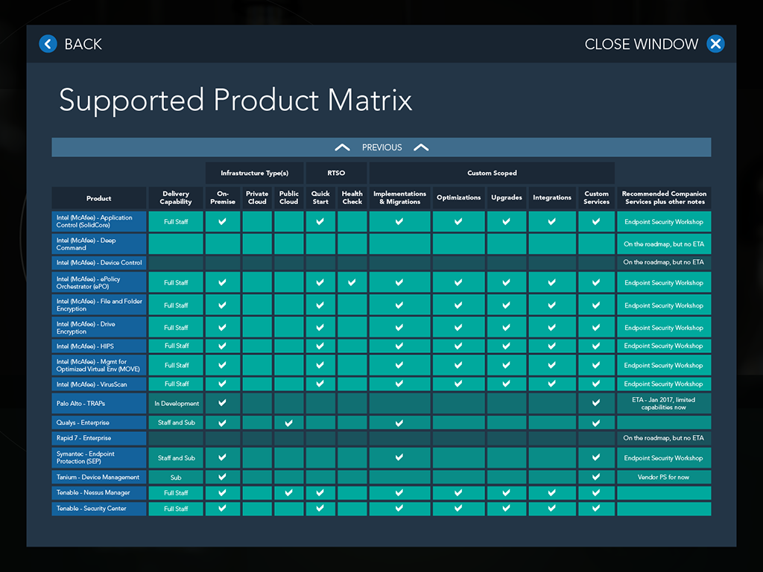This screenshot has height=572, width=763.
Task: Click Implementations checkmark for Symantec Endpoint Protection
Action: coord(399,457)
